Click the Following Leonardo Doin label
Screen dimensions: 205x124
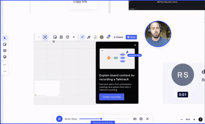103,122
